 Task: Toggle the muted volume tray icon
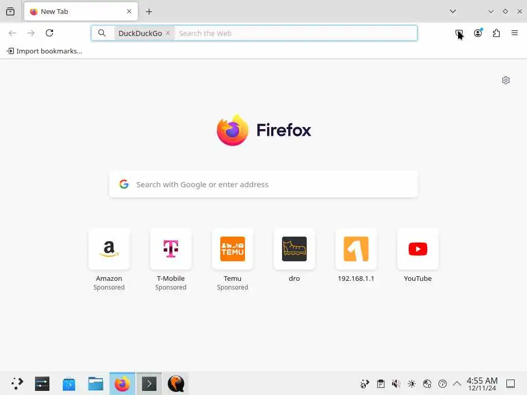pos(396,384)
